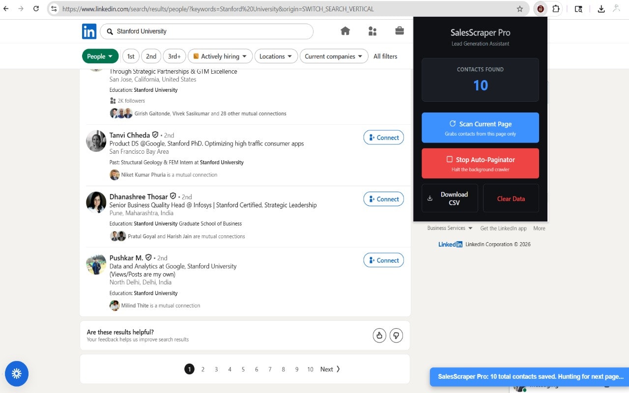Image resolution: width=629 pixels, height=393 pixels.
Task: Expand the Actively hiring dropdown
Action: click(220, 56)
